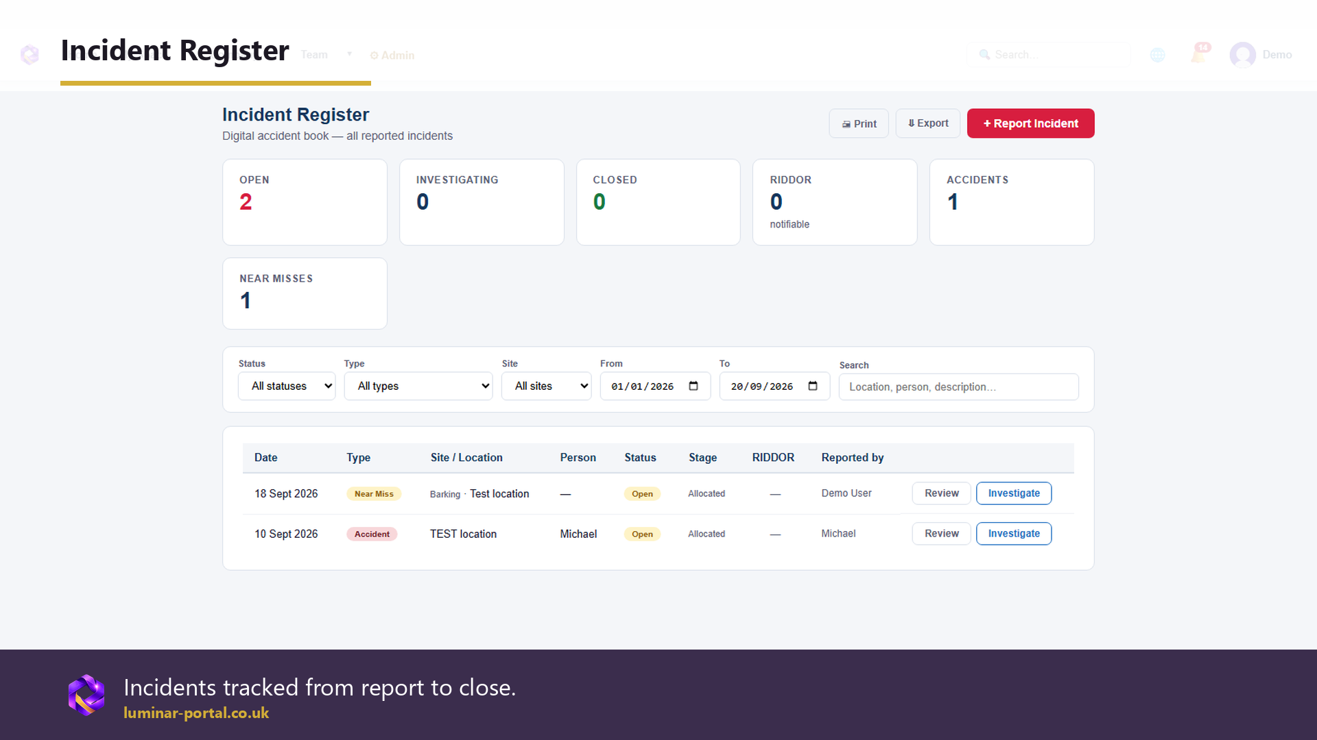
Task: Click the globe language icon
Action: coord(1158,55)
